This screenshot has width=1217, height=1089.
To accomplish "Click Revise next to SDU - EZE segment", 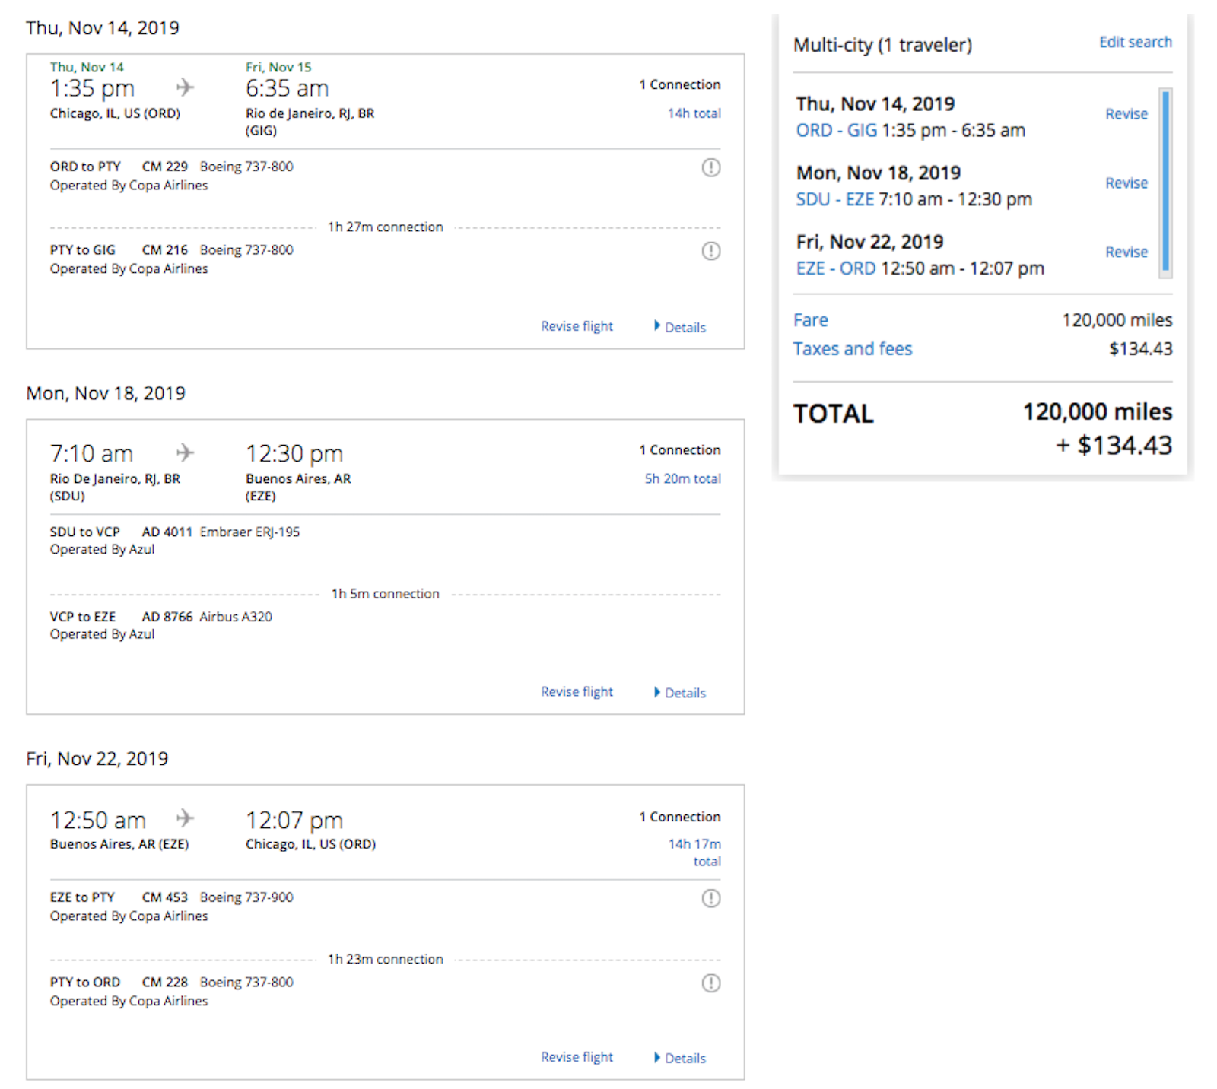I will coord(1126,183).
